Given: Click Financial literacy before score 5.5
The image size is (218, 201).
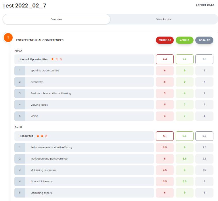Looking at the screenshot, I should (165, 181).
